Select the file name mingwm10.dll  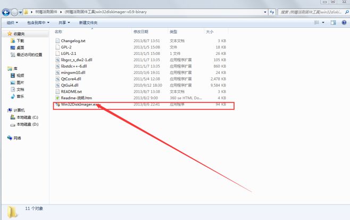point(73,72)
